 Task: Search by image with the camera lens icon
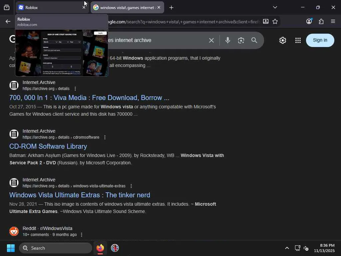click(x=241, y=40)
